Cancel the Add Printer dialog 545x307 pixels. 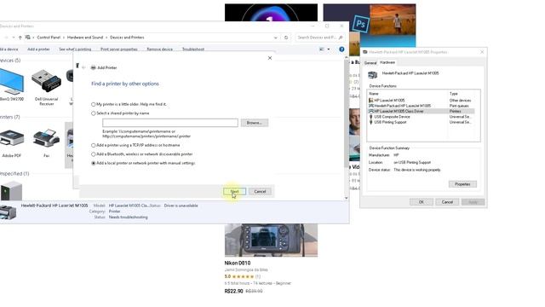pos(260,191)
